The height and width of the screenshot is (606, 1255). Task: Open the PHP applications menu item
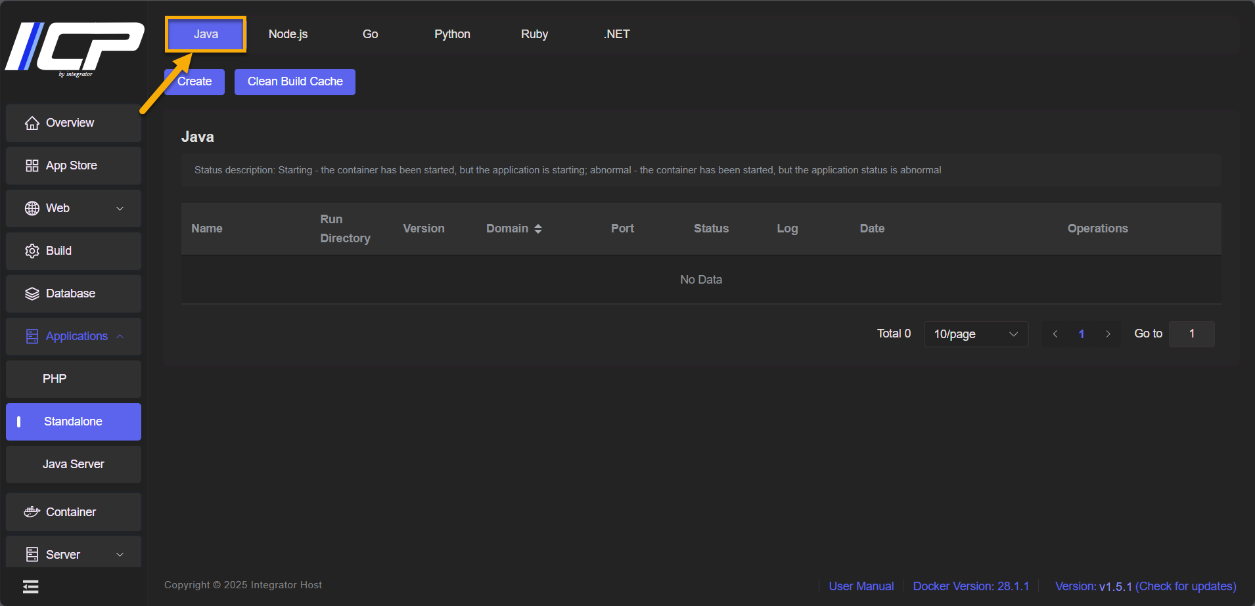[x=74, y=379]
